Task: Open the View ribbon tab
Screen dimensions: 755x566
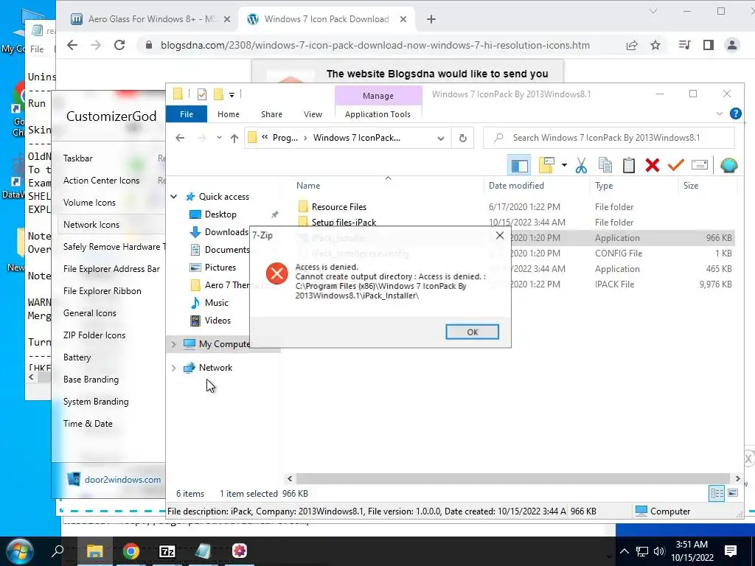Action: 313,114
